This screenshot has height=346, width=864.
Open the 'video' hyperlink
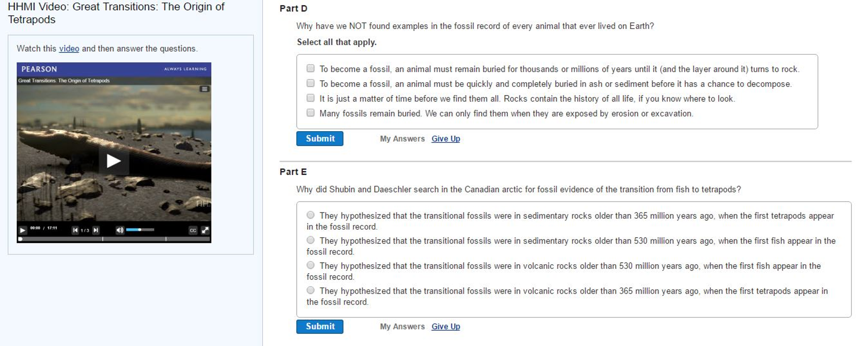[69, 48]
